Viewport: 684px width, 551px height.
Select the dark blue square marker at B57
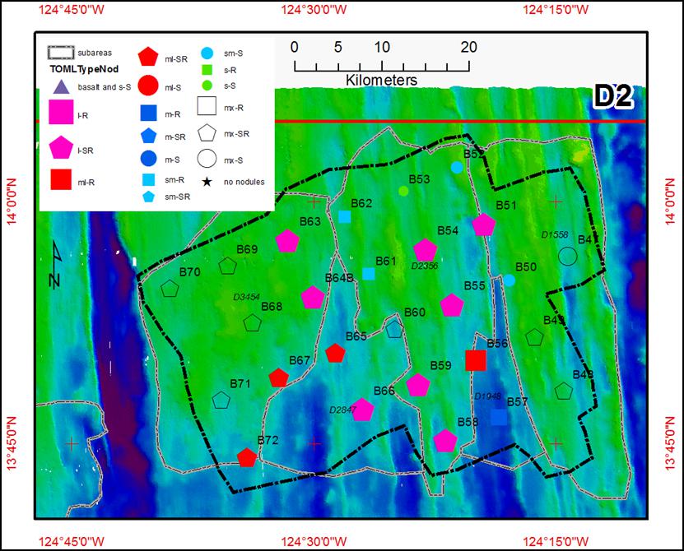pos(499,417)
